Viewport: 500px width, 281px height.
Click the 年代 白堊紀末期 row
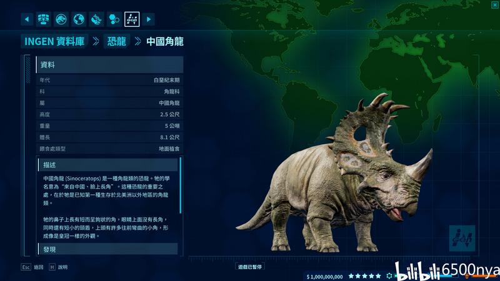pyautogui.click(x=109, y=80)
